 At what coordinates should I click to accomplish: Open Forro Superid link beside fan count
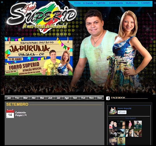[x=131, y=118]
